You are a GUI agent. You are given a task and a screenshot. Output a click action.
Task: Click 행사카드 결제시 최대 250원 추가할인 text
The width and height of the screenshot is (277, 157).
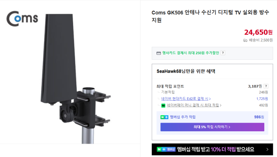click(191, 53)
